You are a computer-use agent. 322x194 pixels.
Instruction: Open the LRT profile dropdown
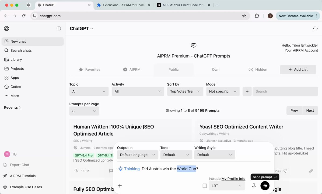click(227, 186)
